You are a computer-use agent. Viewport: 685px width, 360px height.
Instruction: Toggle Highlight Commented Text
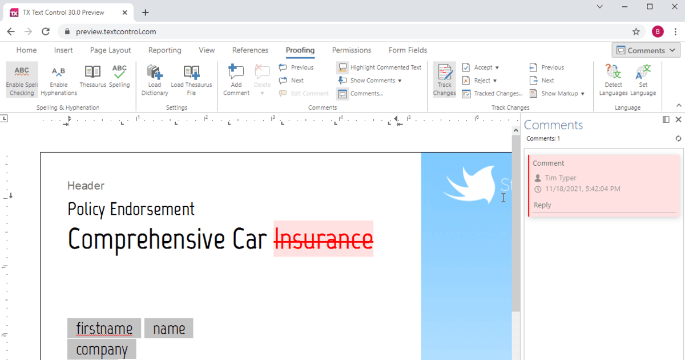pos(379,67)
